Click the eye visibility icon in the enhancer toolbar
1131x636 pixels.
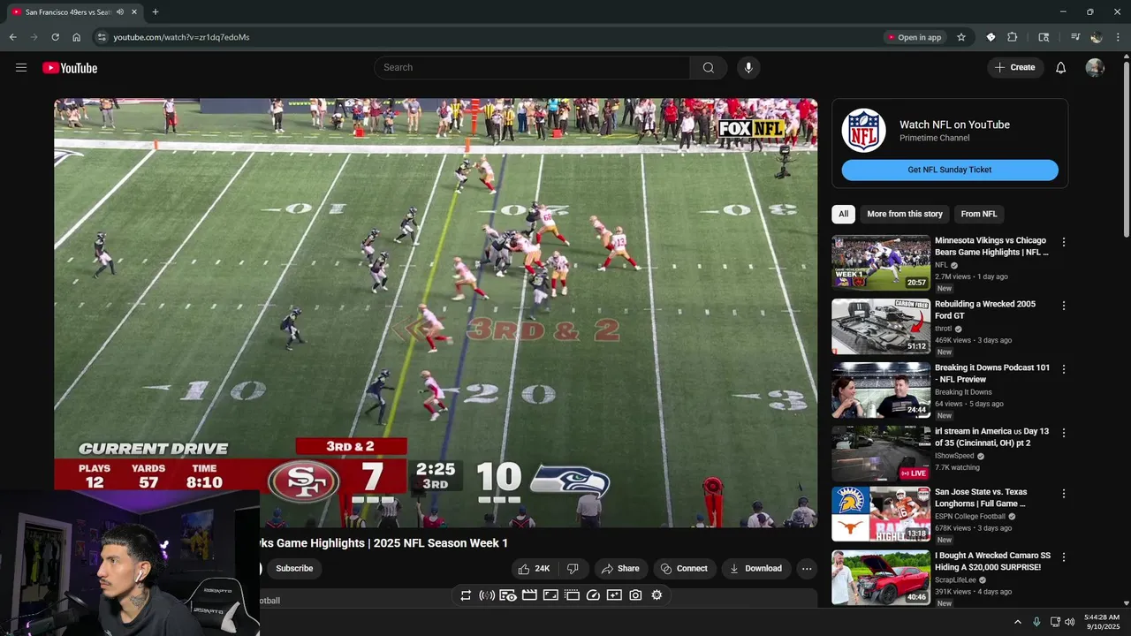tap(508, 595)
